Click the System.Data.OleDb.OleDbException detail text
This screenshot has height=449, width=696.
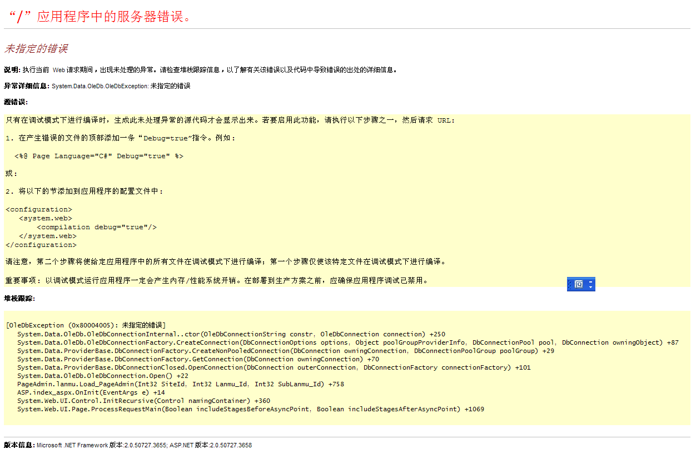(x=121, y=86)
